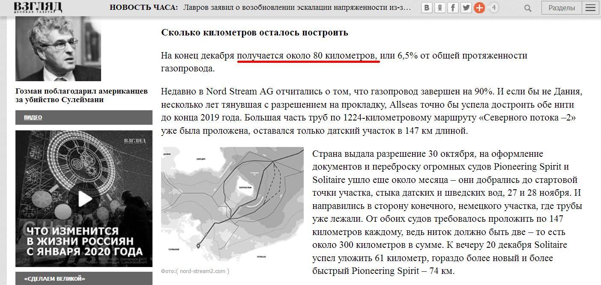This screenshot has height=285, width=601.
Task: Open the Nord Stream pipeline map image
Action: pos(232,204)
